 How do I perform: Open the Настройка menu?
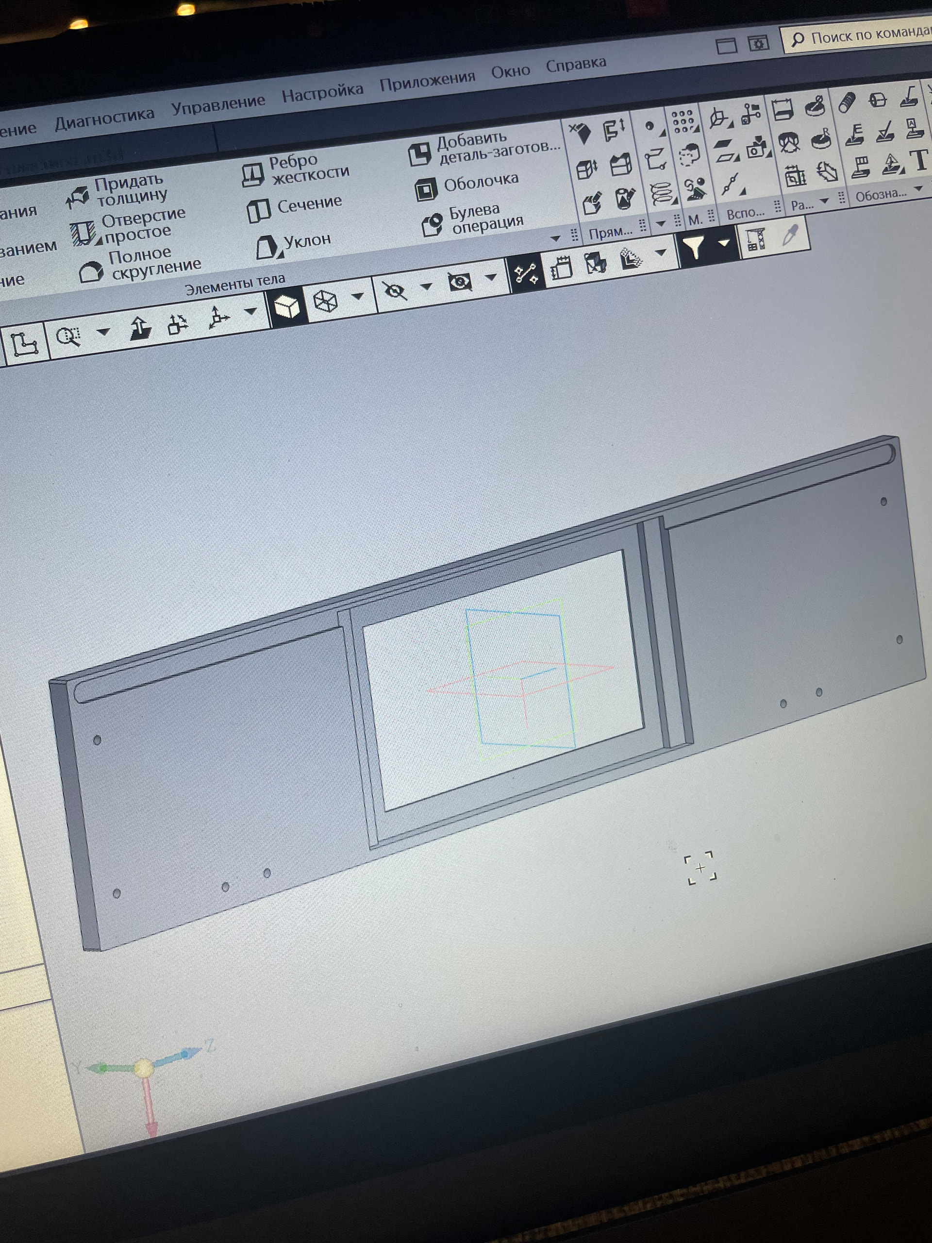coord(322,93)
